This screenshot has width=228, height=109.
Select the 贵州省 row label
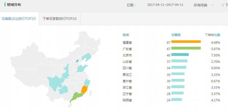(x=127, y=81)
